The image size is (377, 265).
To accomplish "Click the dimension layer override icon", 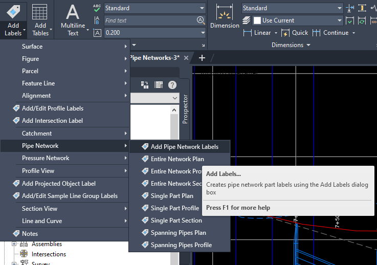I will pyautogui.click(x=246, y=20).
